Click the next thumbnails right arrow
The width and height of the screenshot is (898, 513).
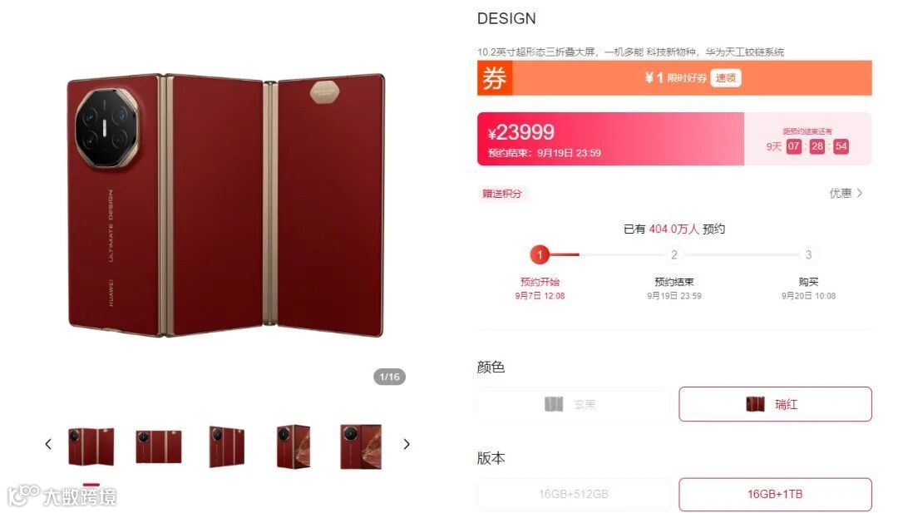tap(406, 444)
